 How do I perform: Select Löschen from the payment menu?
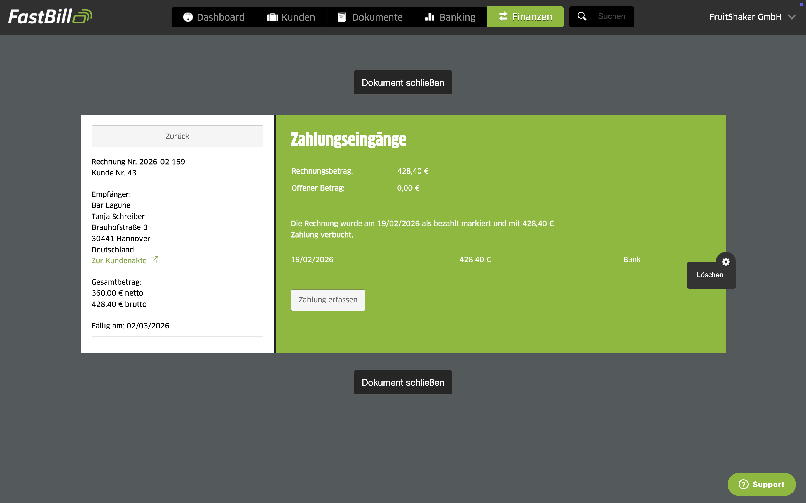point(710,275)
